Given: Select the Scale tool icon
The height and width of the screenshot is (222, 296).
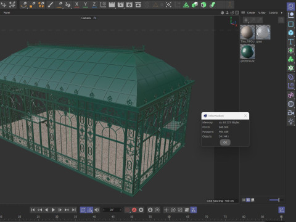Looking at the screenshot, I should (x=12, y=4).
